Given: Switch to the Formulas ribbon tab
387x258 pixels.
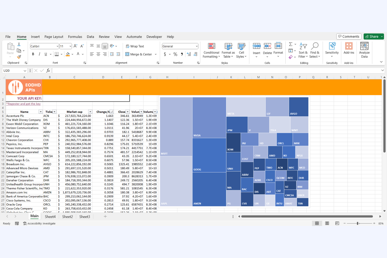Looking at the screenshot, I should pyautogui.click(x=75, y=37).
